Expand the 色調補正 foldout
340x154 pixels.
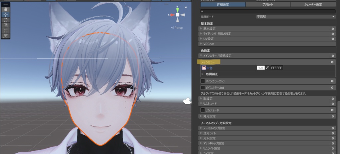click(203, 74)
